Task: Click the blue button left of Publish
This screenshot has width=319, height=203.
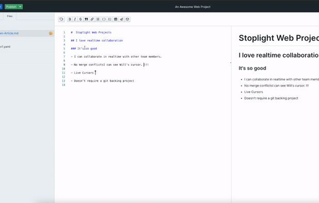Action: point(1,7)
